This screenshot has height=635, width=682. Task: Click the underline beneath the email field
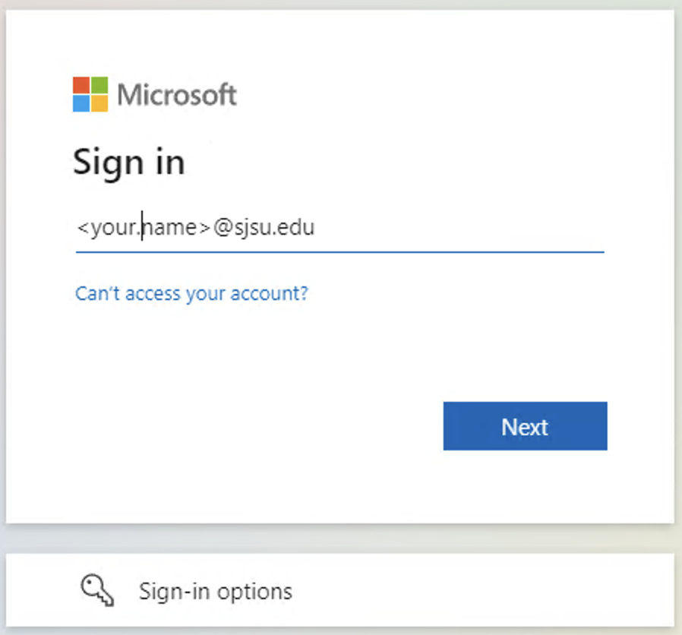(x=339, y=249)
